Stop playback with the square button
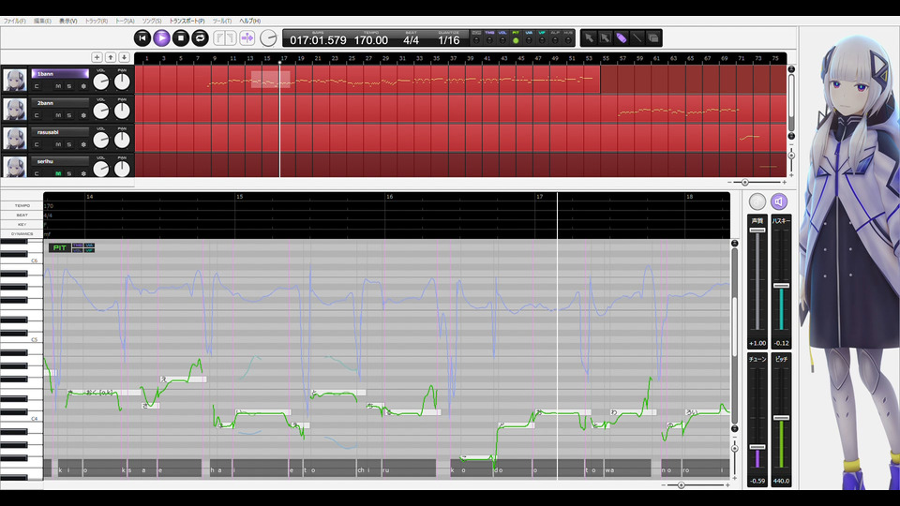Screen dimensions: 900x506 (x=181, y=37)
